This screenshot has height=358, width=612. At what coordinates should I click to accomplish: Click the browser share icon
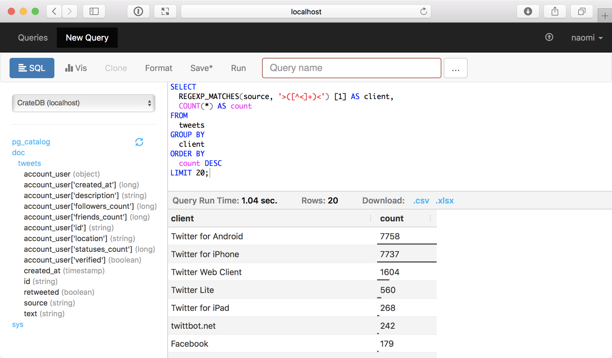click(x=555, y=11)
